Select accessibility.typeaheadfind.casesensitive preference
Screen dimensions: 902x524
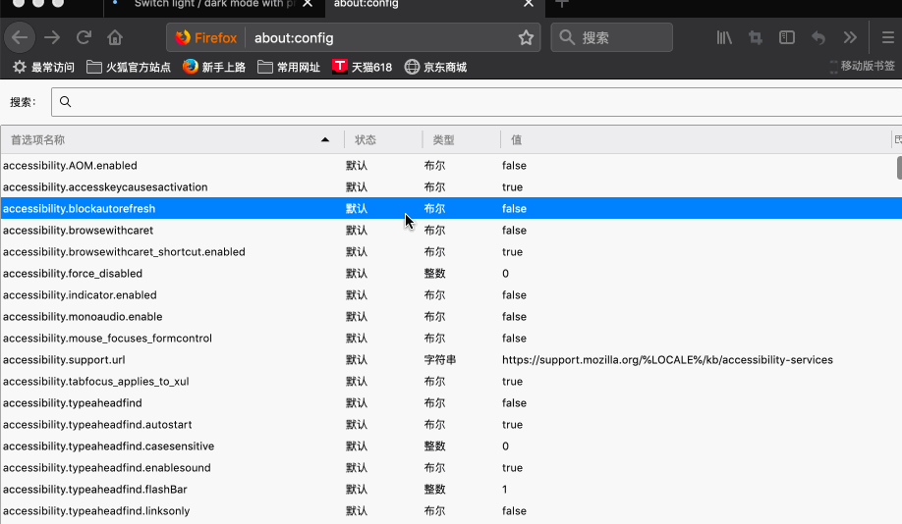click(x=449, y=446)
